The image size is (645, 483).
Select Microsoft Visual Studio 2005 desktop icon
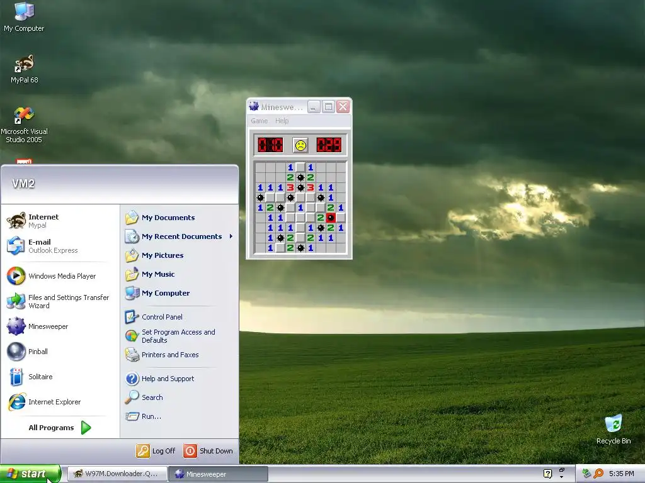click(24, 125)
